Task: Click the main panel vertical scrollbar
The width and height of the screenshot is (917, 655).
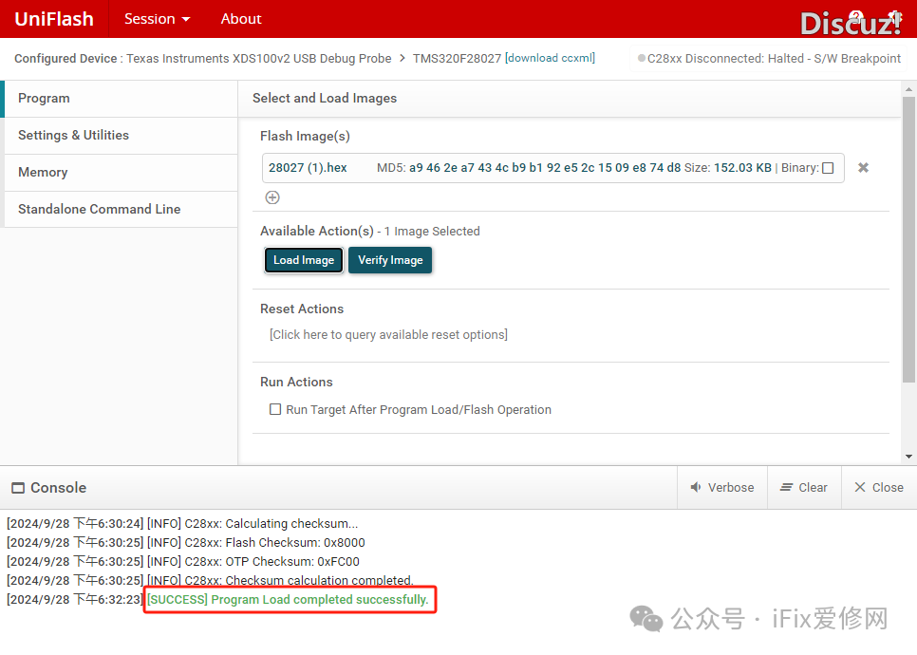Action: (x=908, y=237)
